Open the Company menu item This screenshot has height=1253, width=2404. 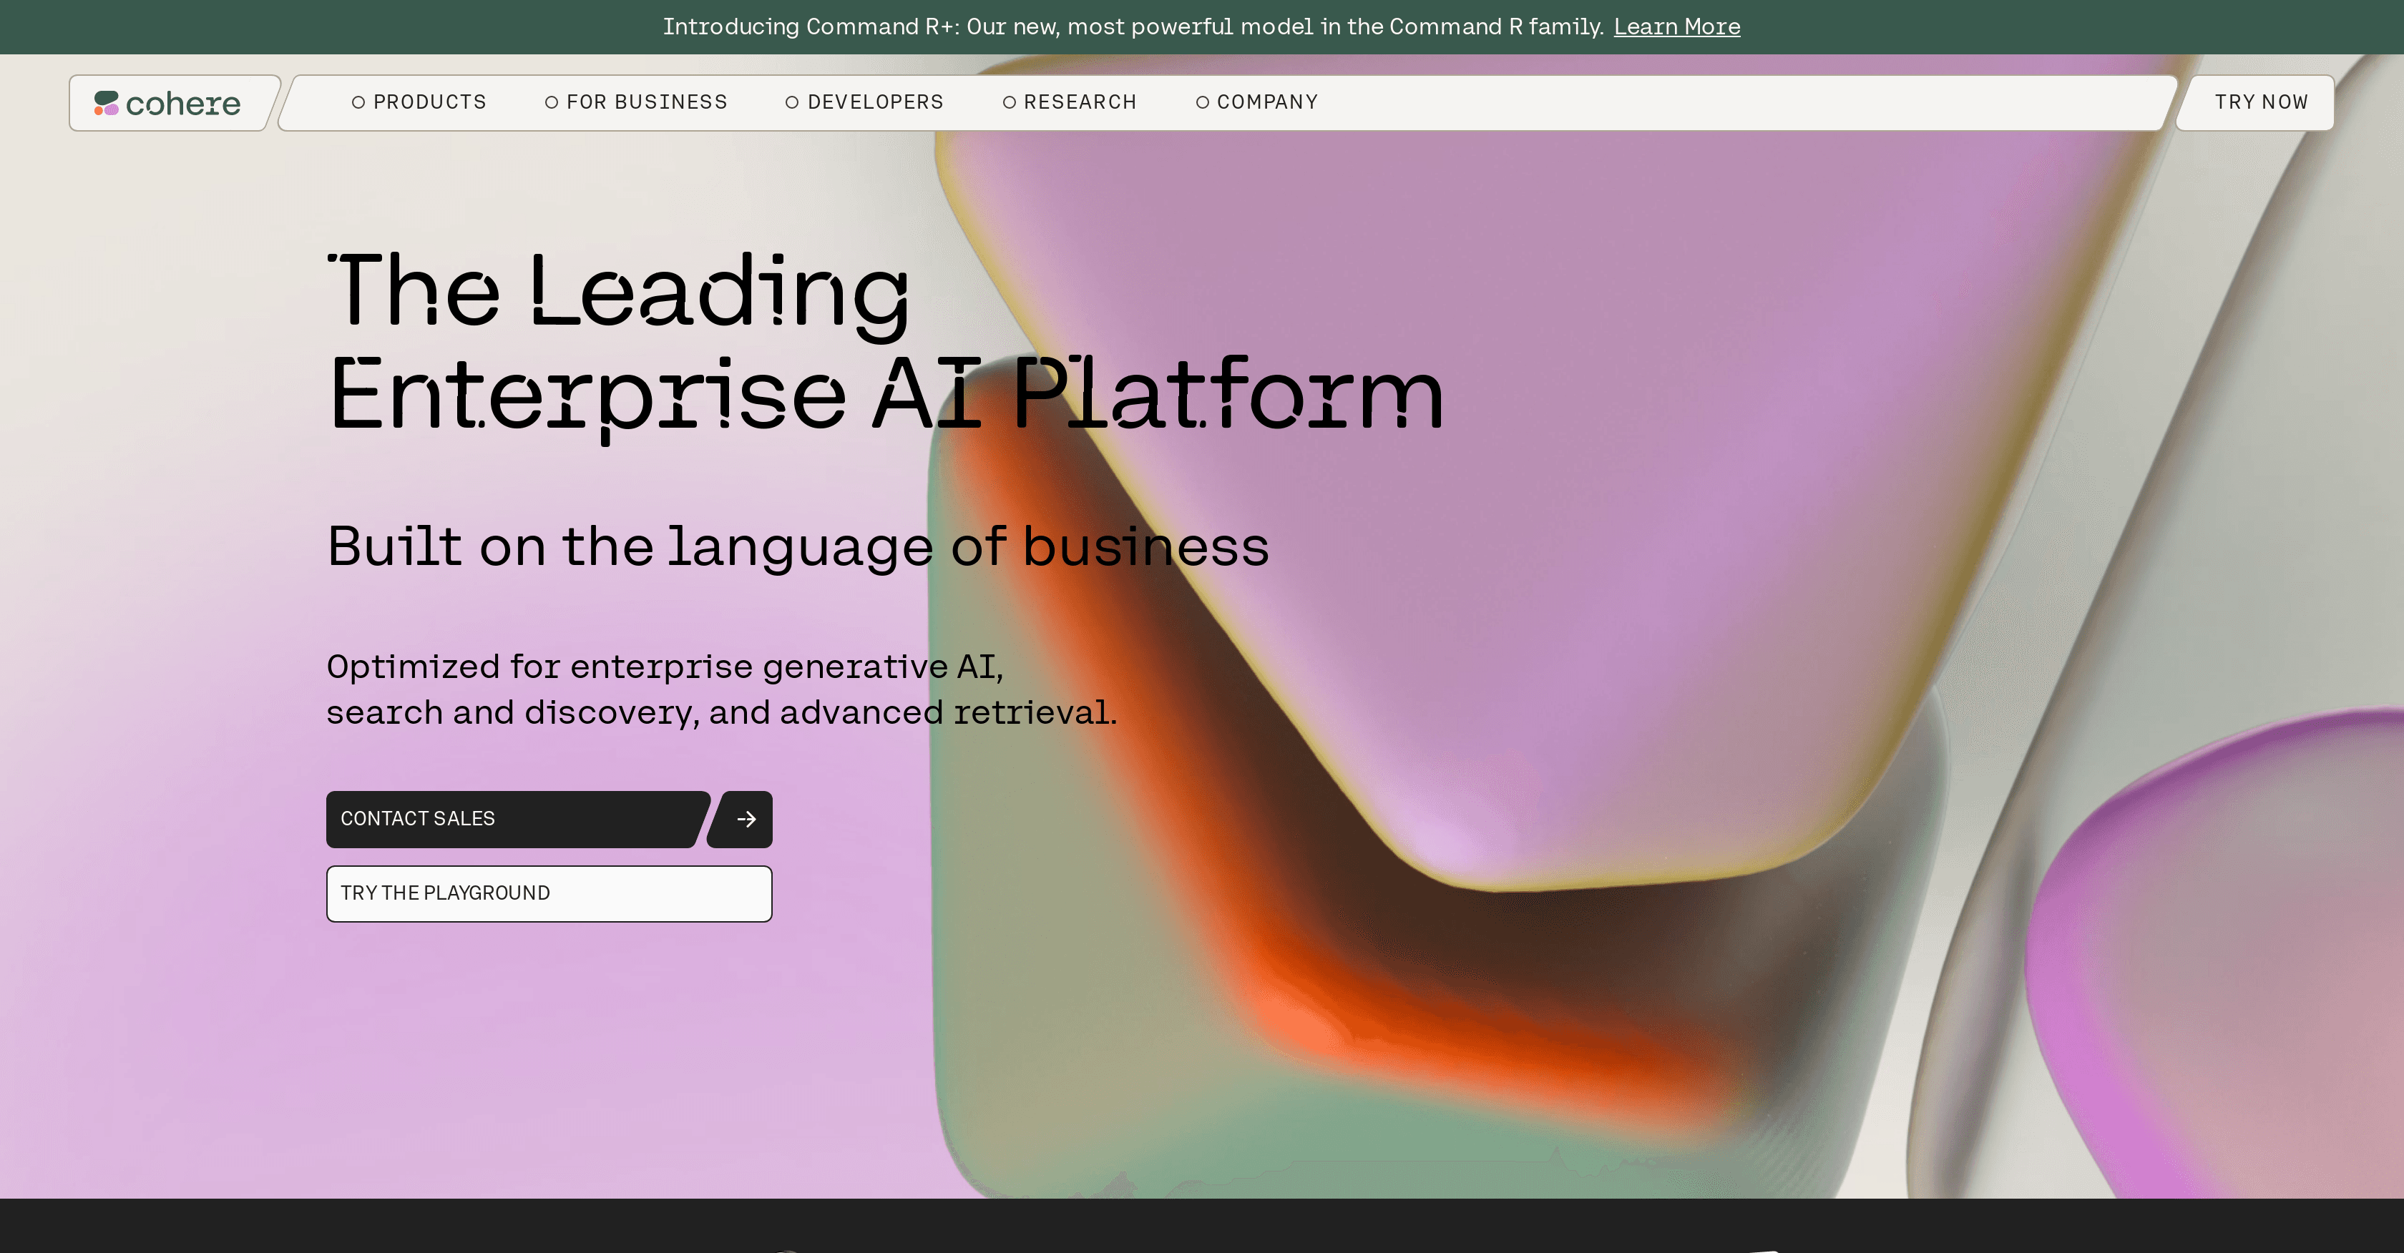point(1266,102)
